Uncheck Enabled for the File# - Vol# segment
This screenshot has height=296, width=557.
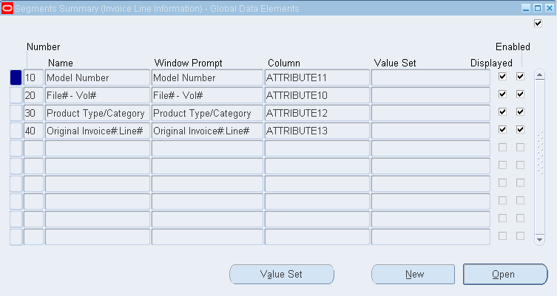click(x=520, y=94)
